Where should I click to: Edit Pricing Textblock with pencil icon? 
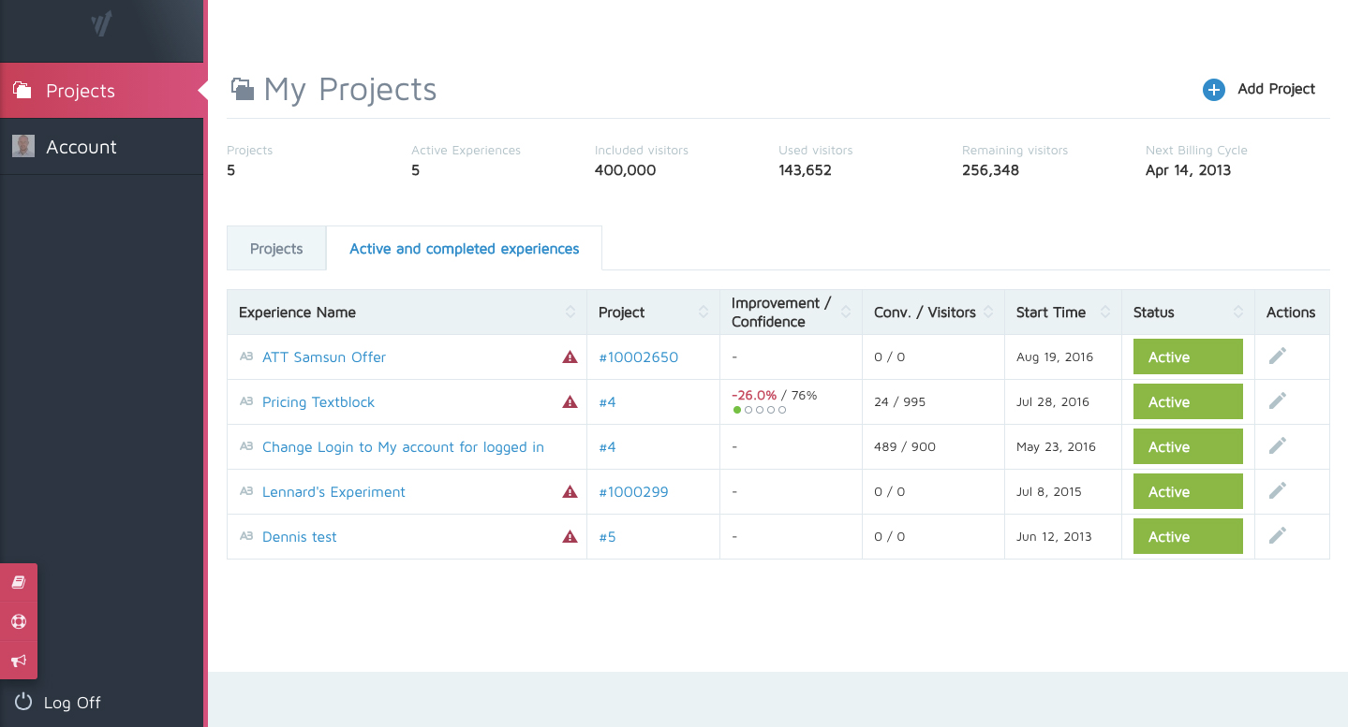(1278, 400)
